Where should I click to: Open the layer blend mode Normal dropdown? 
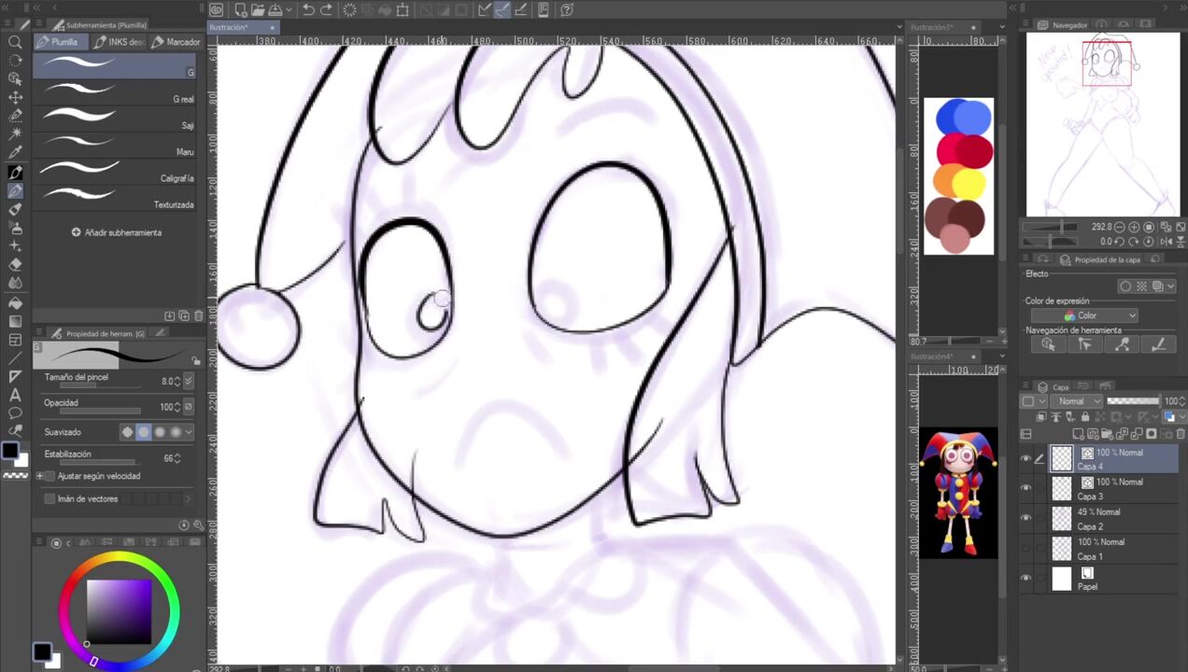[1074, 401]
